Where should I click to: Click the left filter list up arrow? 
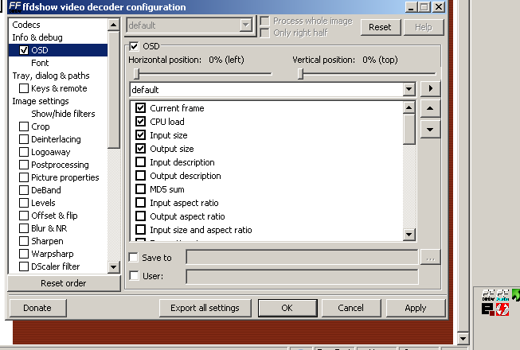click(x=113, y=25)
